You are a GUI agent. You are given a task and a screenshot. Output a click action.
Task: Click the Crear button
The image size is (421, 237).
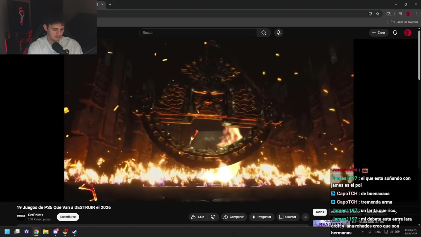[x=379, y=33]
